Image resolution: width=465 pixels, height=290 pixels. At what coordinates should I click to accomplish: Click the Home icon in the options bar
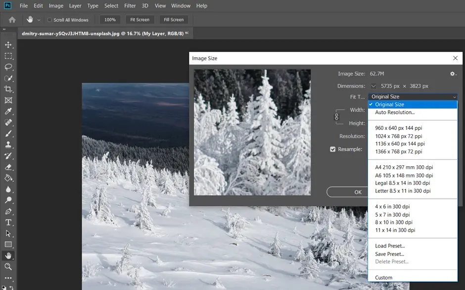(11, 19)
